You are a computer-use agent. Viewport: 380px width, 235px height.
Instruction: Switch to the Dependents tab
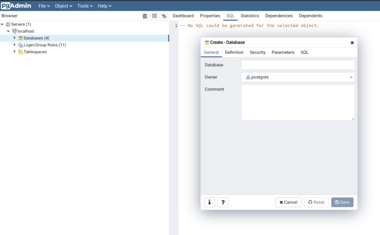tap(310, 16)
